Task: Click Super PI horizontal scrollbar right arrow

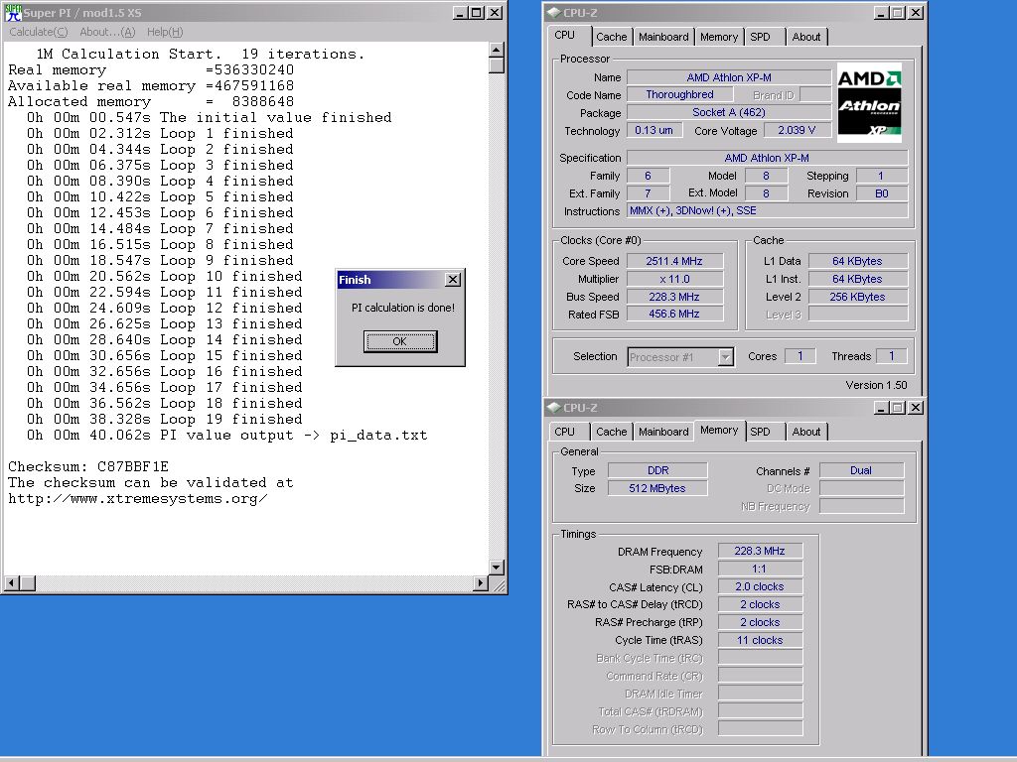Action: 480,583
